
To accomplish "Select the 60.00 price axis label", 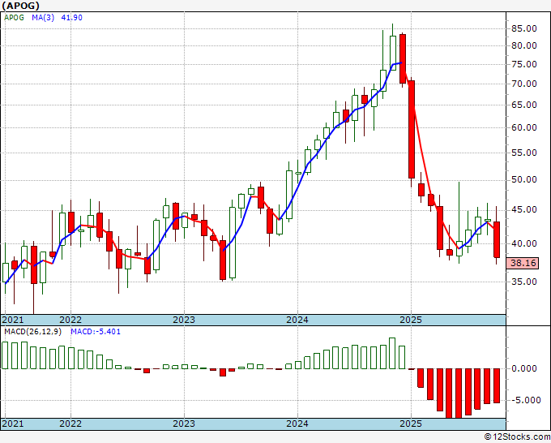I will click(x=524, y=127).
